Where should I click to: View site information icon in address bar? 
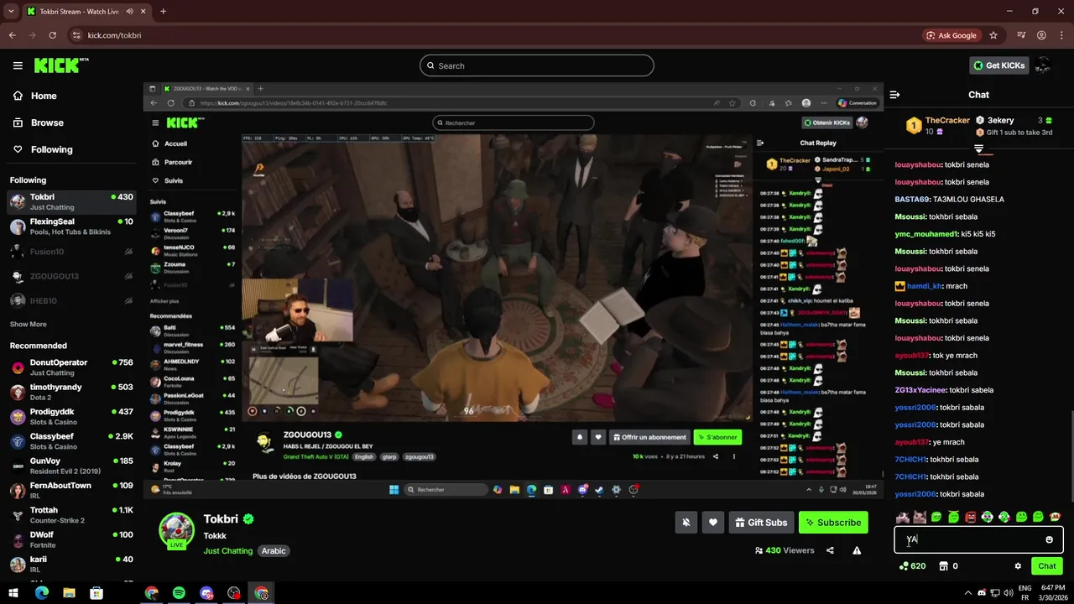(76, 35)
